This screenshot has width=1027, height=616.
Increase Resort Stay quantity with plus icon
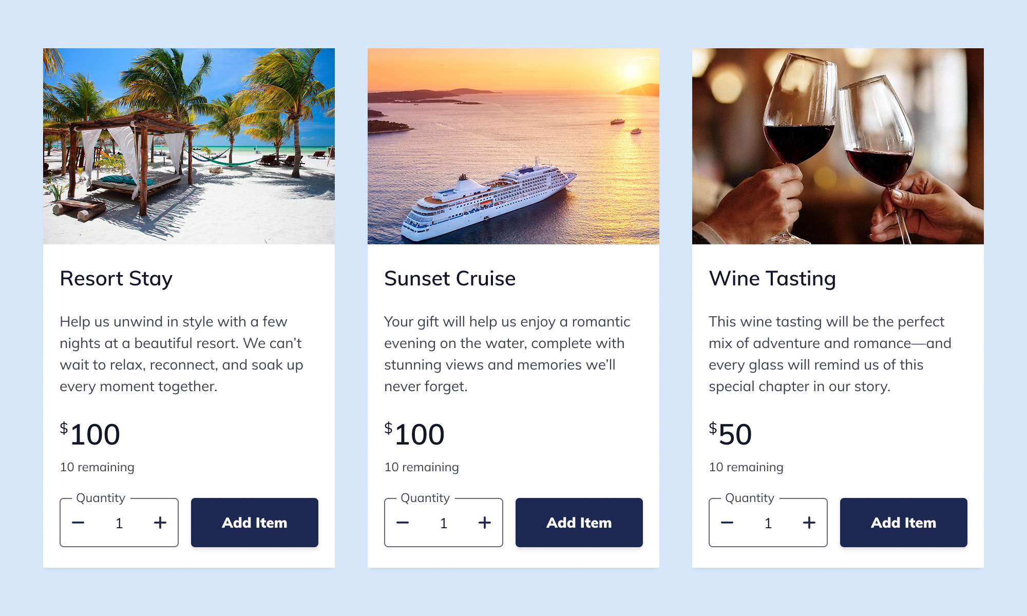coord(160,523)
